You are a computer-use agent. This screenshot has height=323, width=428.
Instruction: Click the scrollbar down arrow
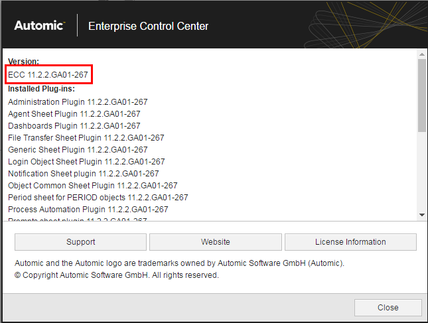coord(422,215)
